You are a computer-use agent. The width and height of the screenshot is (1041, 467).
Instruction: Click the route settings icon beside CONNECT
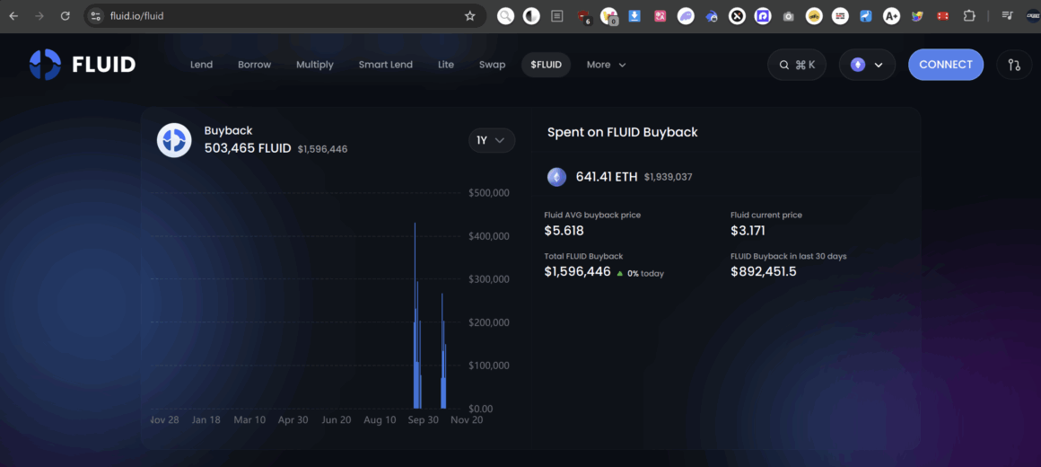(1014, 65)
